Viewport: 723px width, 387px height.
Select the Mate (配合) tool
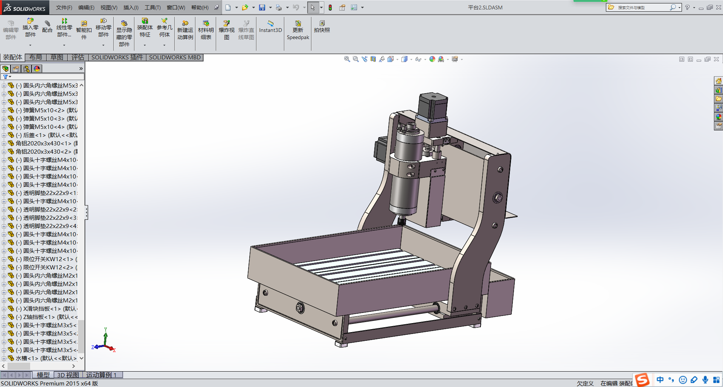[47, 27]
